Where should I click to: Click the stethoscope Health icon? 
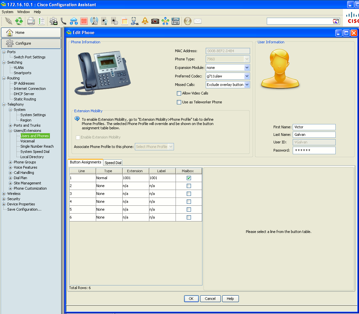[x=135, y=21]
